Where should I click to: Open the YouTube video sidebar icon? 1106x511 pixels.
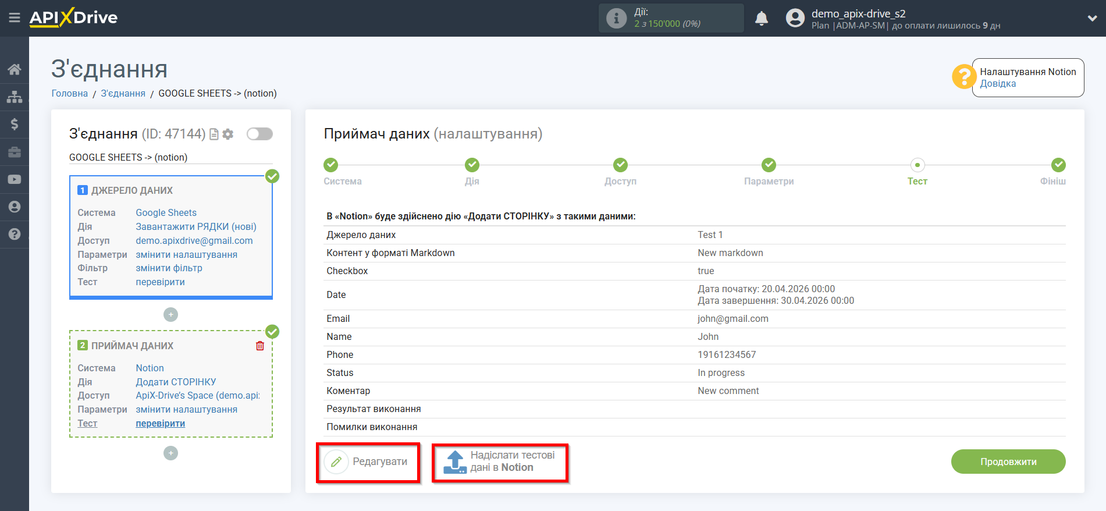point(15,179)
